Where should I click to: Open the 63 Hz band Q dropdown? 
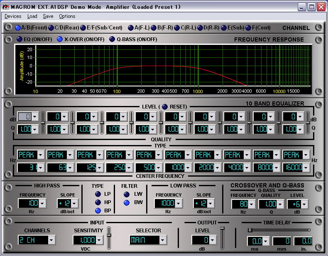pyautogui.click(x=64, y=129)
